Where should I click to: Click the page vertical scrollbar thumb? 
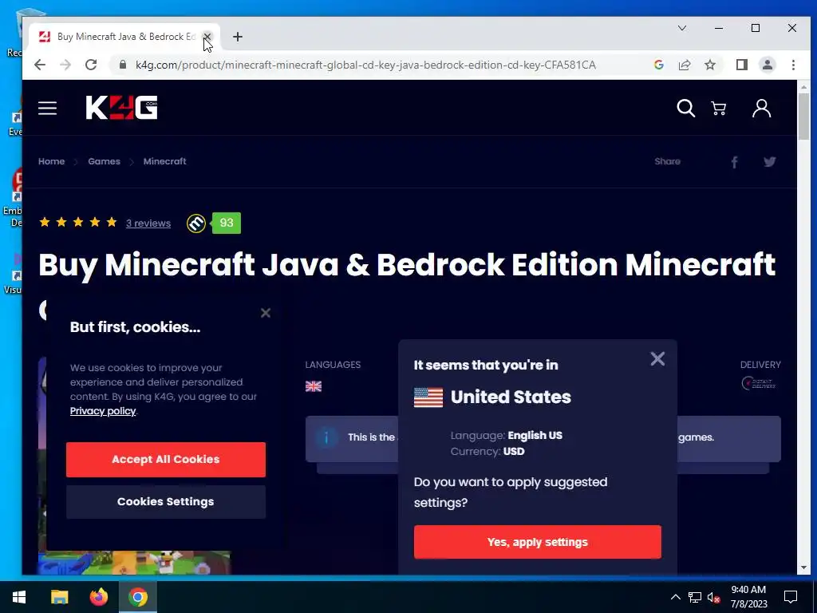[x=803, y=117]
